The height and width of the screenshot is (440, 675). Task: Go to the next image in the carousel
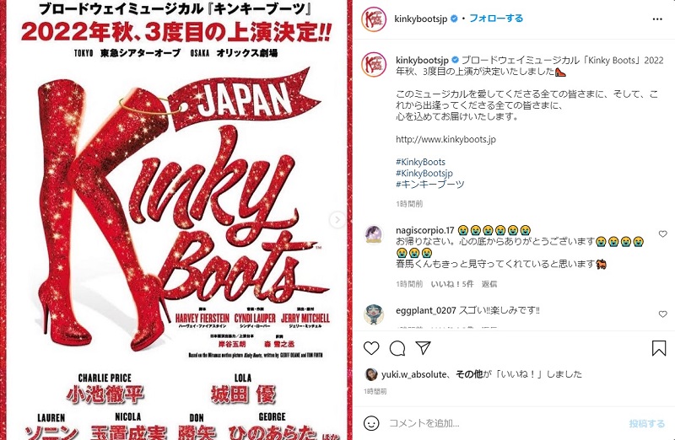337,220
